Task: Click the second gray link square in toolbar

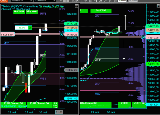Action: [x=68, y=1]
